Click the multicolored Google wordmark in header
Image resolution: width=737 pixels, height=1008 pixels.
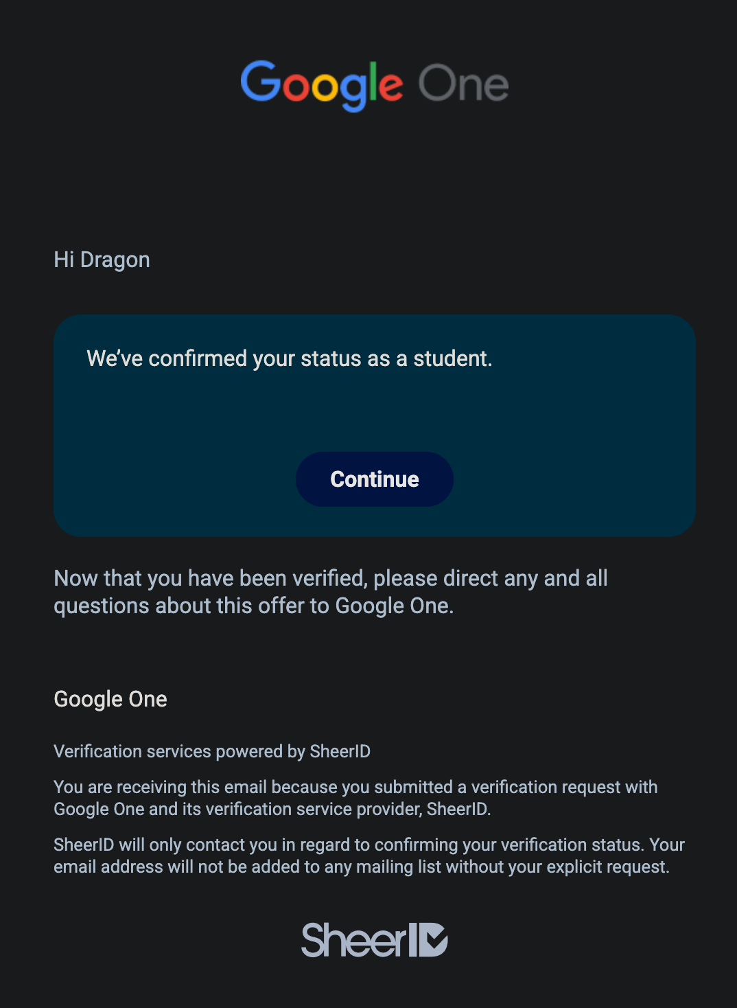(321, 85)
